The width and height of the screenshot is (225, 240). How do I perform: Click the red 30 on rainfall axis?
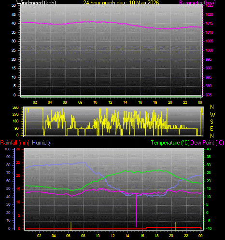point(18,149)
